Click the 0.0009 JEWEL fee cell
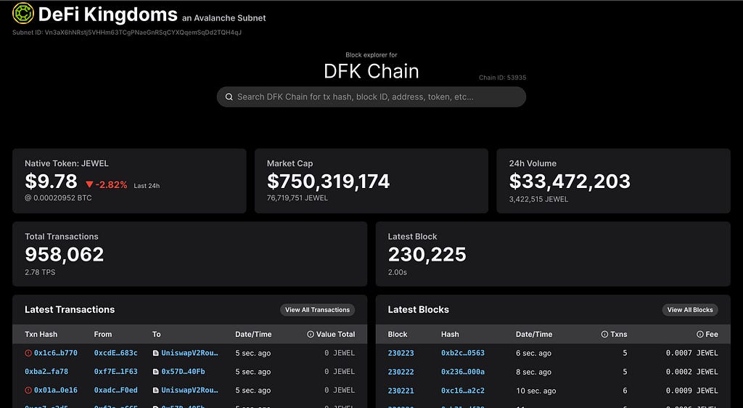Viewport: 743px width, 408px height. pos(691,391)
